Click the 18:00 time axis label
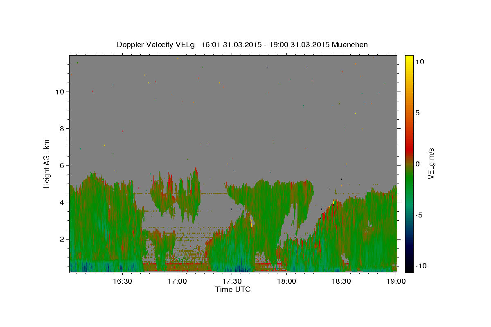 (x=287, y=282)
